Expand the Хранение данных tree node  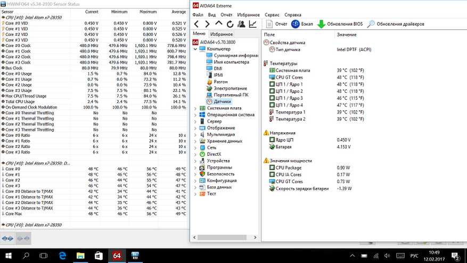click(x=195, y=141)
